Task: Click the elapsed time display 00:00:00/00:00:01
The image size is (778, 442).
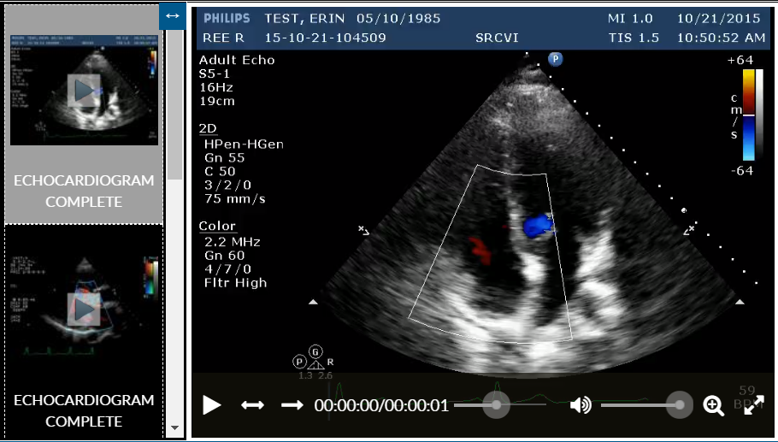Action: click(x=381, y=405)
